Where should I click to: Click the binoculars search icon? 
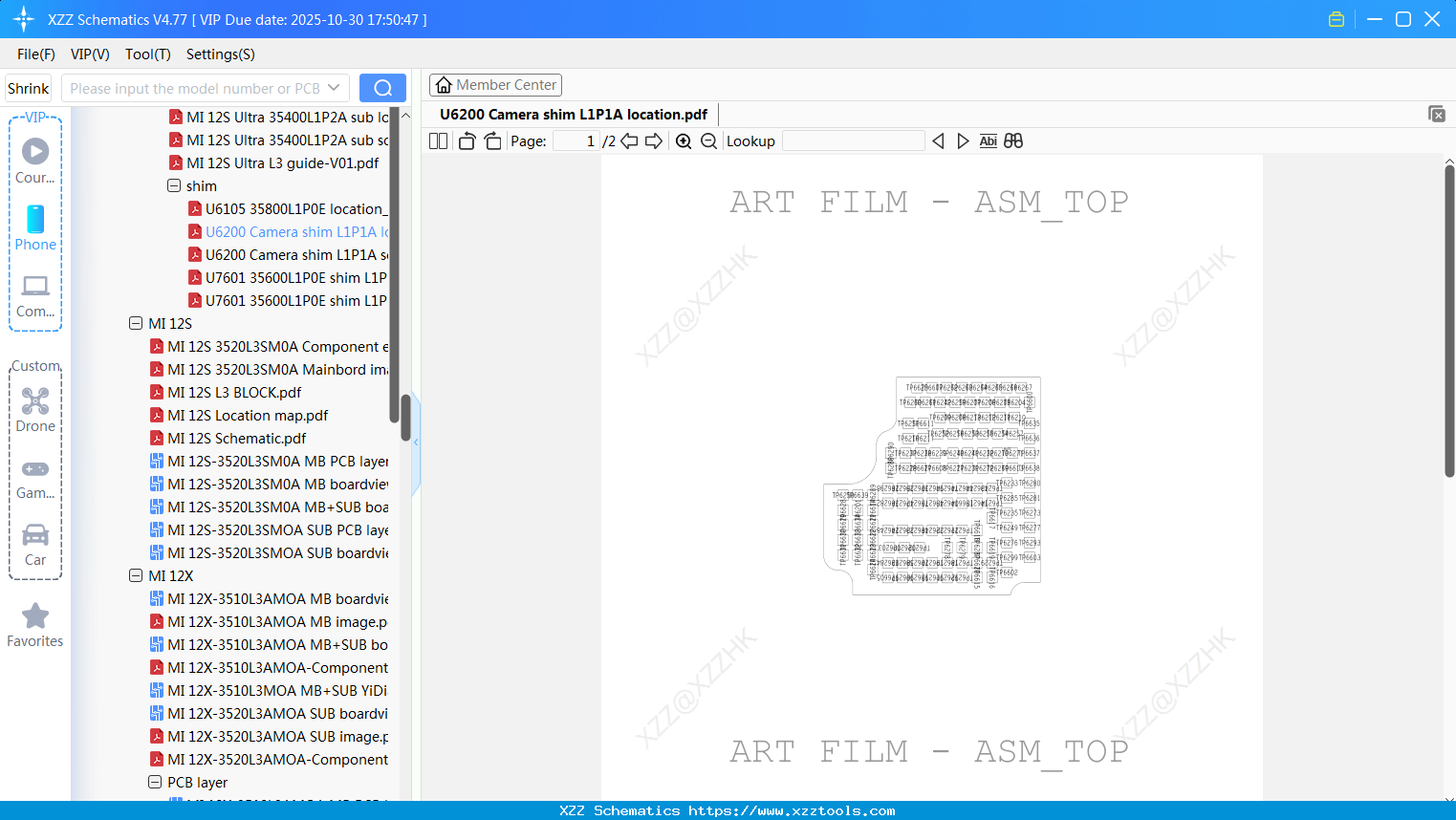1013,141
